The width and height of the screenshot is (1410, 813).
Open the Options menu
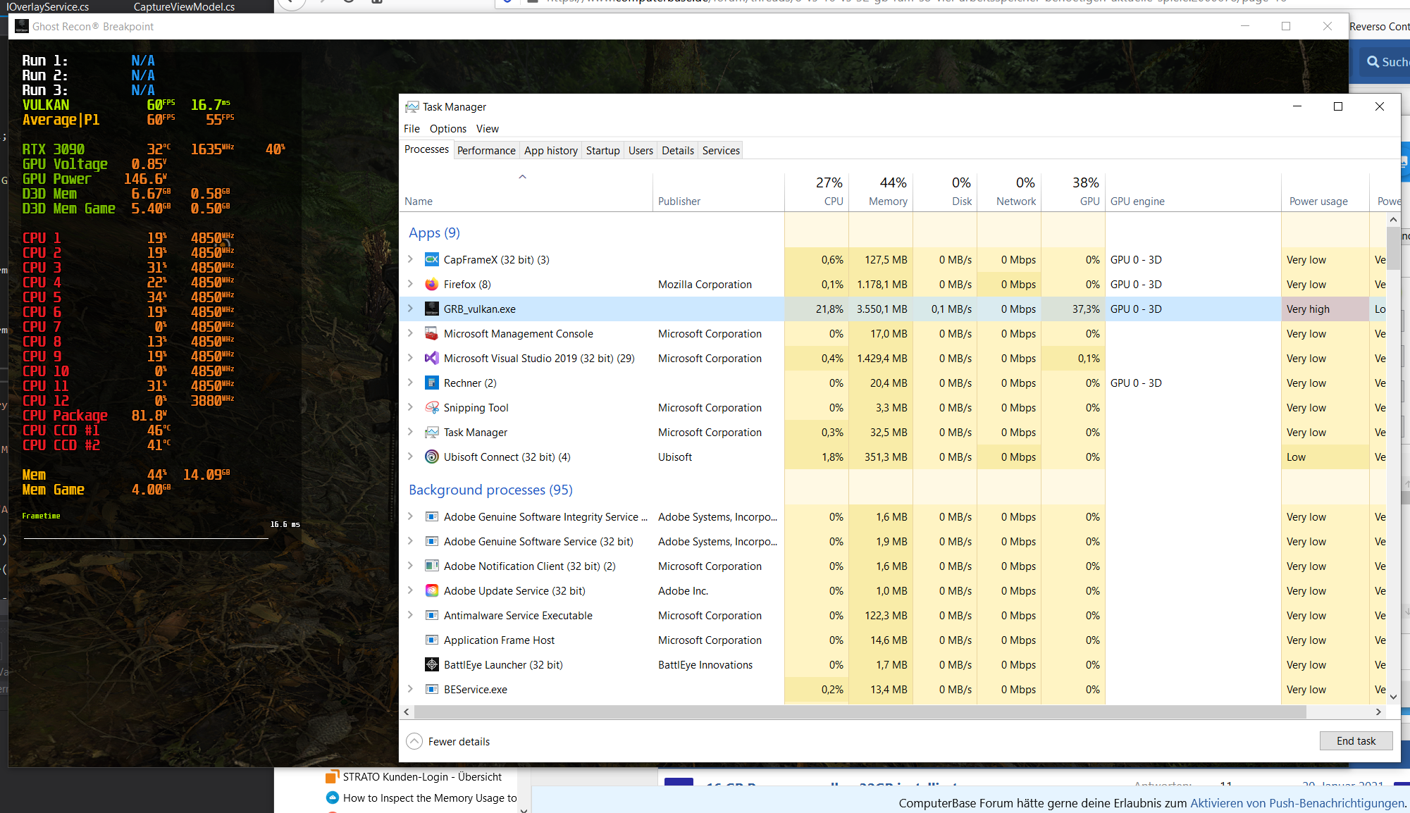pos(447,129)
